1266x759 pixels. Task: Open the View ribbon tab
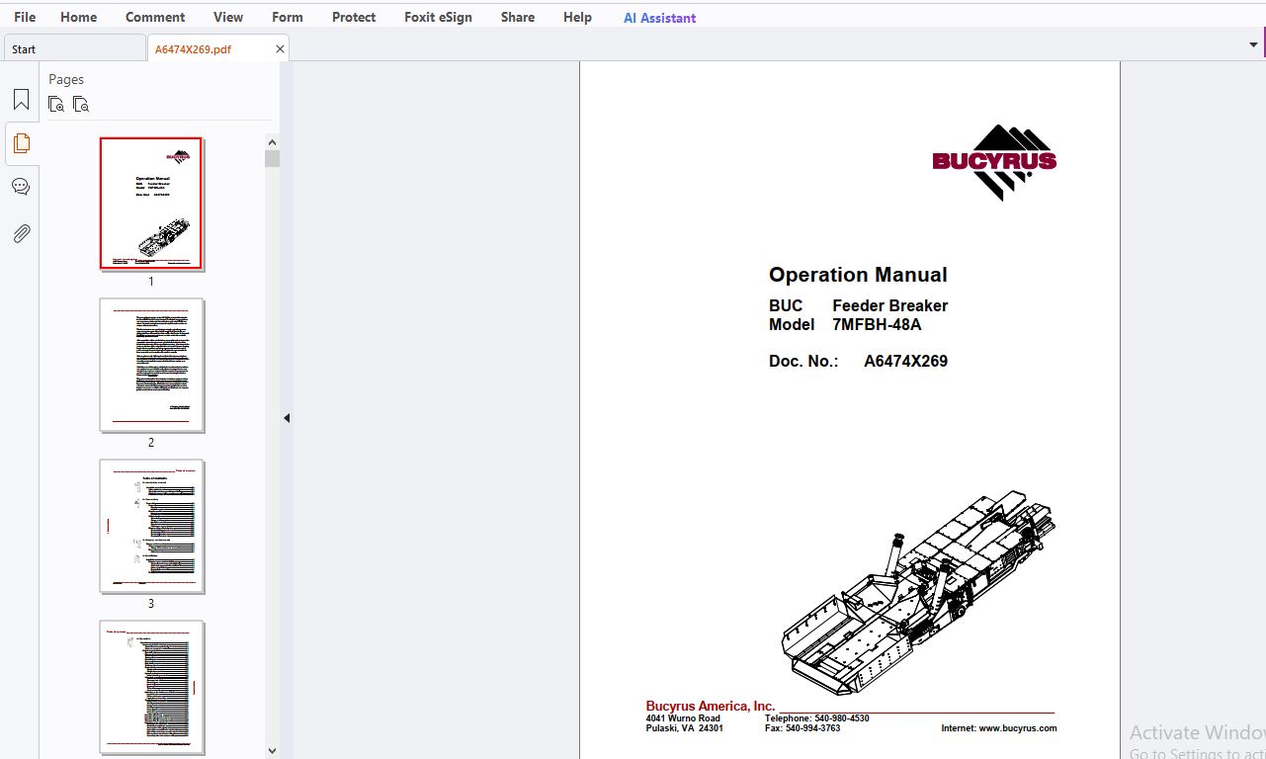click(228, 17)
